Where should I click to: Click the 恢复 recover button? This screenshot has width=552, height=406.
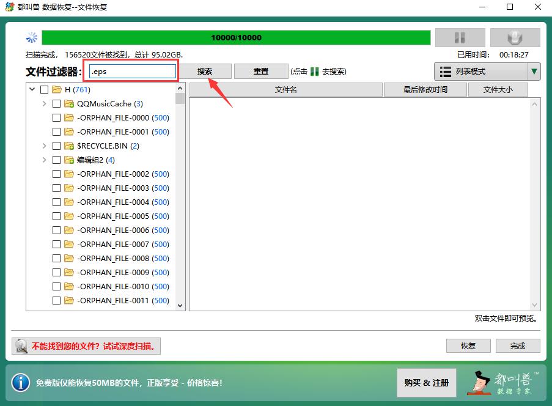click(468, 346)
